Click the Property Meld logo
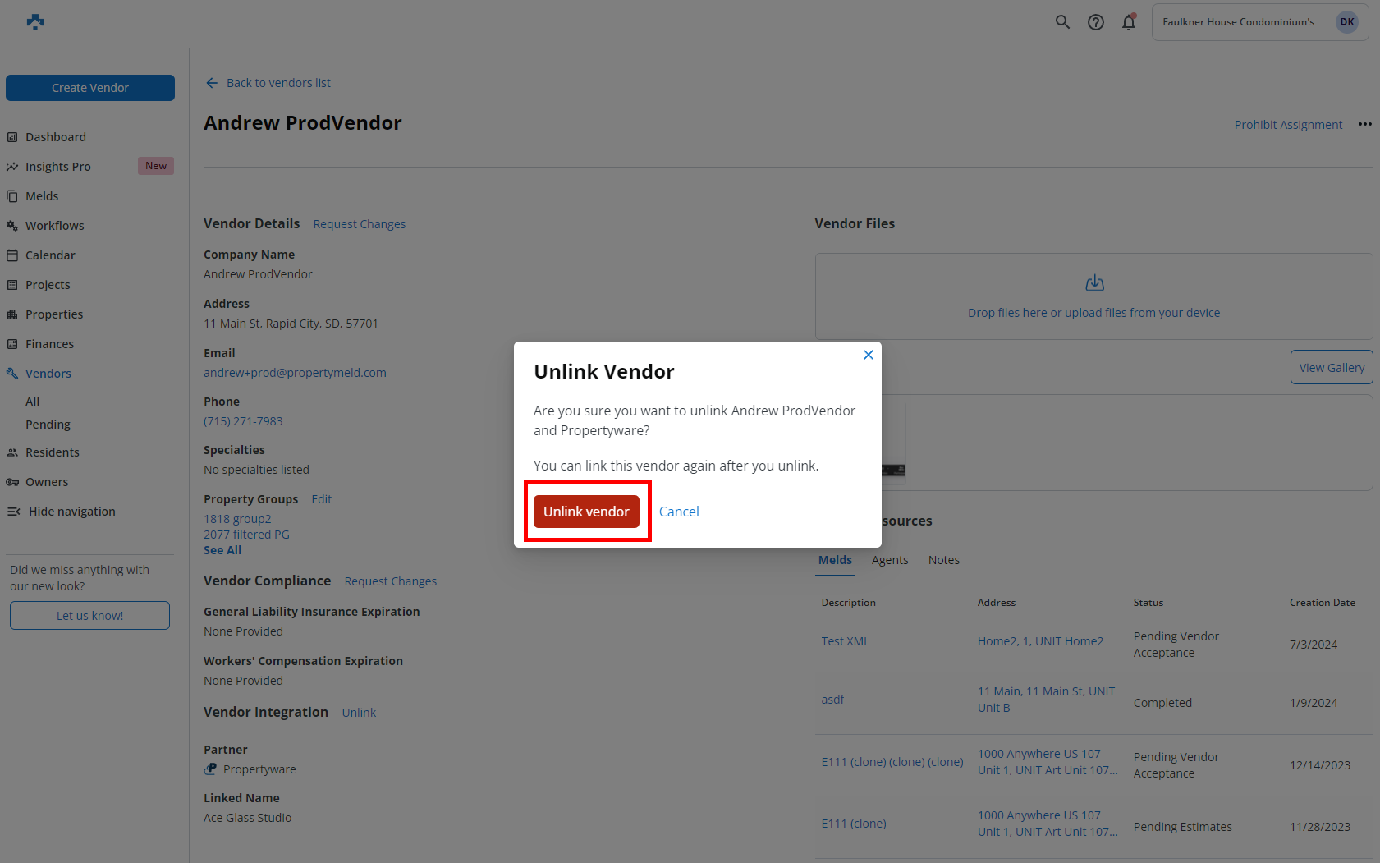 (35, 22)
